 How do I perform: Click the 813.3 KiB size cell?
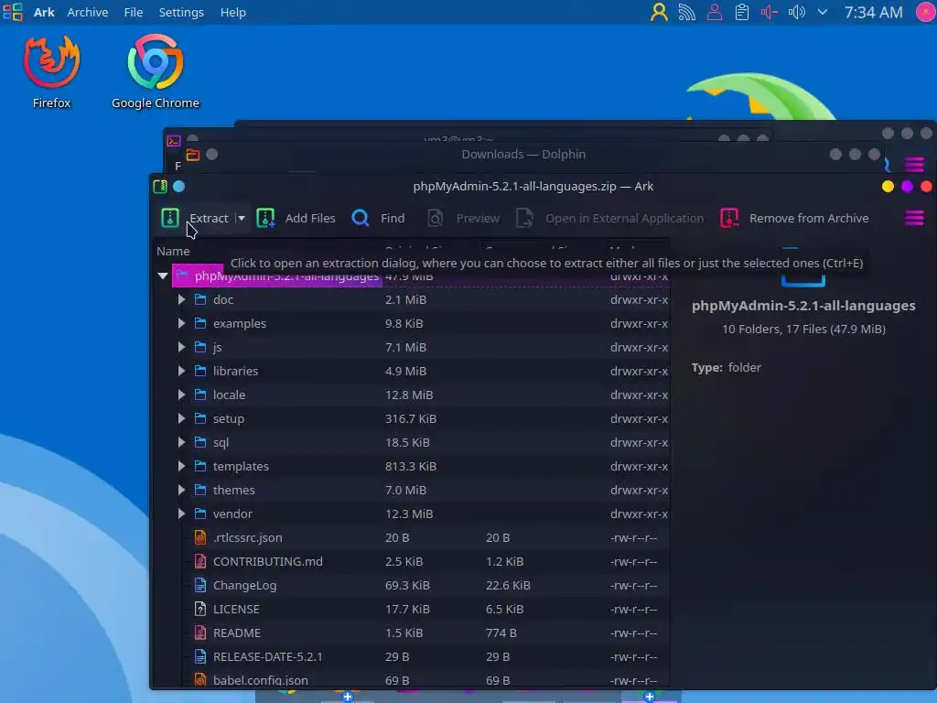(411, 466)
